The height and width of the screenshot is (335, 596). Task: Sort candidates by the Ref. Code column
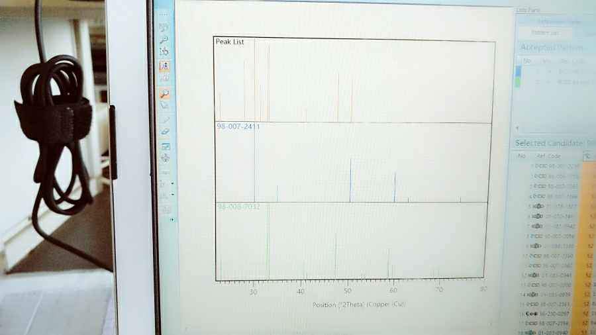549,156
